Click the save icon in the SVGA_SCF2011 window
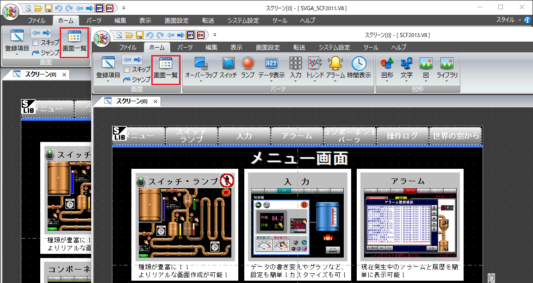The width and height of the screenshot is (533, 283). (49, 8)
